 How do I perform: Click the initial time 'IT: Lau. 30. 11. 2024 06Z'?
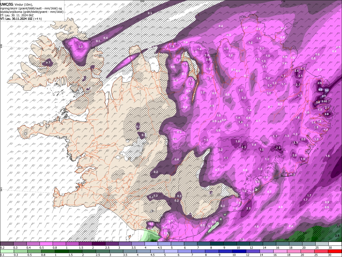17,15
